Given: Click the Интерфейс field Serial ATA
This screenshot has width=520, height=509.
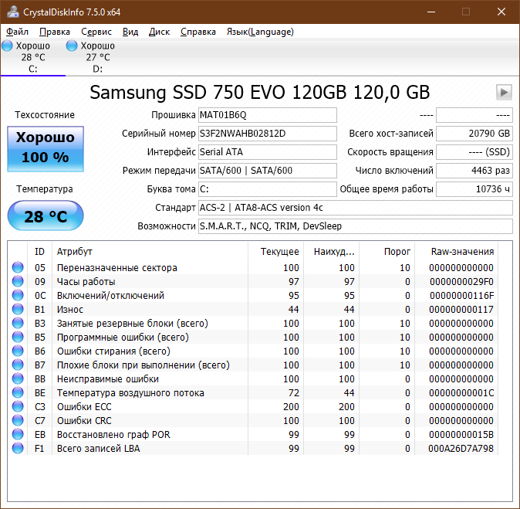Looking at the screenshot, I should pos(268,152).
